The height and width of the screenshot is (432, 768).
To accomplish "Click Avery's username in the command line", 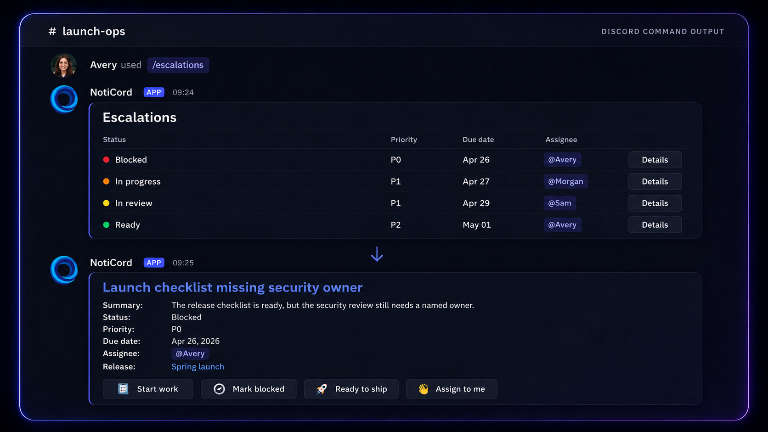I will pyautogui.click(x=103, y=65).
